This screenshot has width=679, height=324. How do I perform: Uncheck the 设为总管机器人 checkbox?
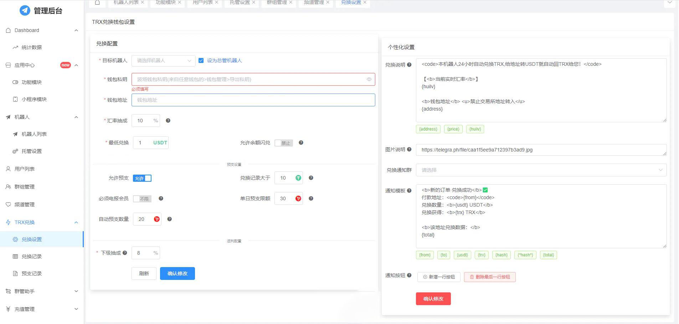click(201, 60)
